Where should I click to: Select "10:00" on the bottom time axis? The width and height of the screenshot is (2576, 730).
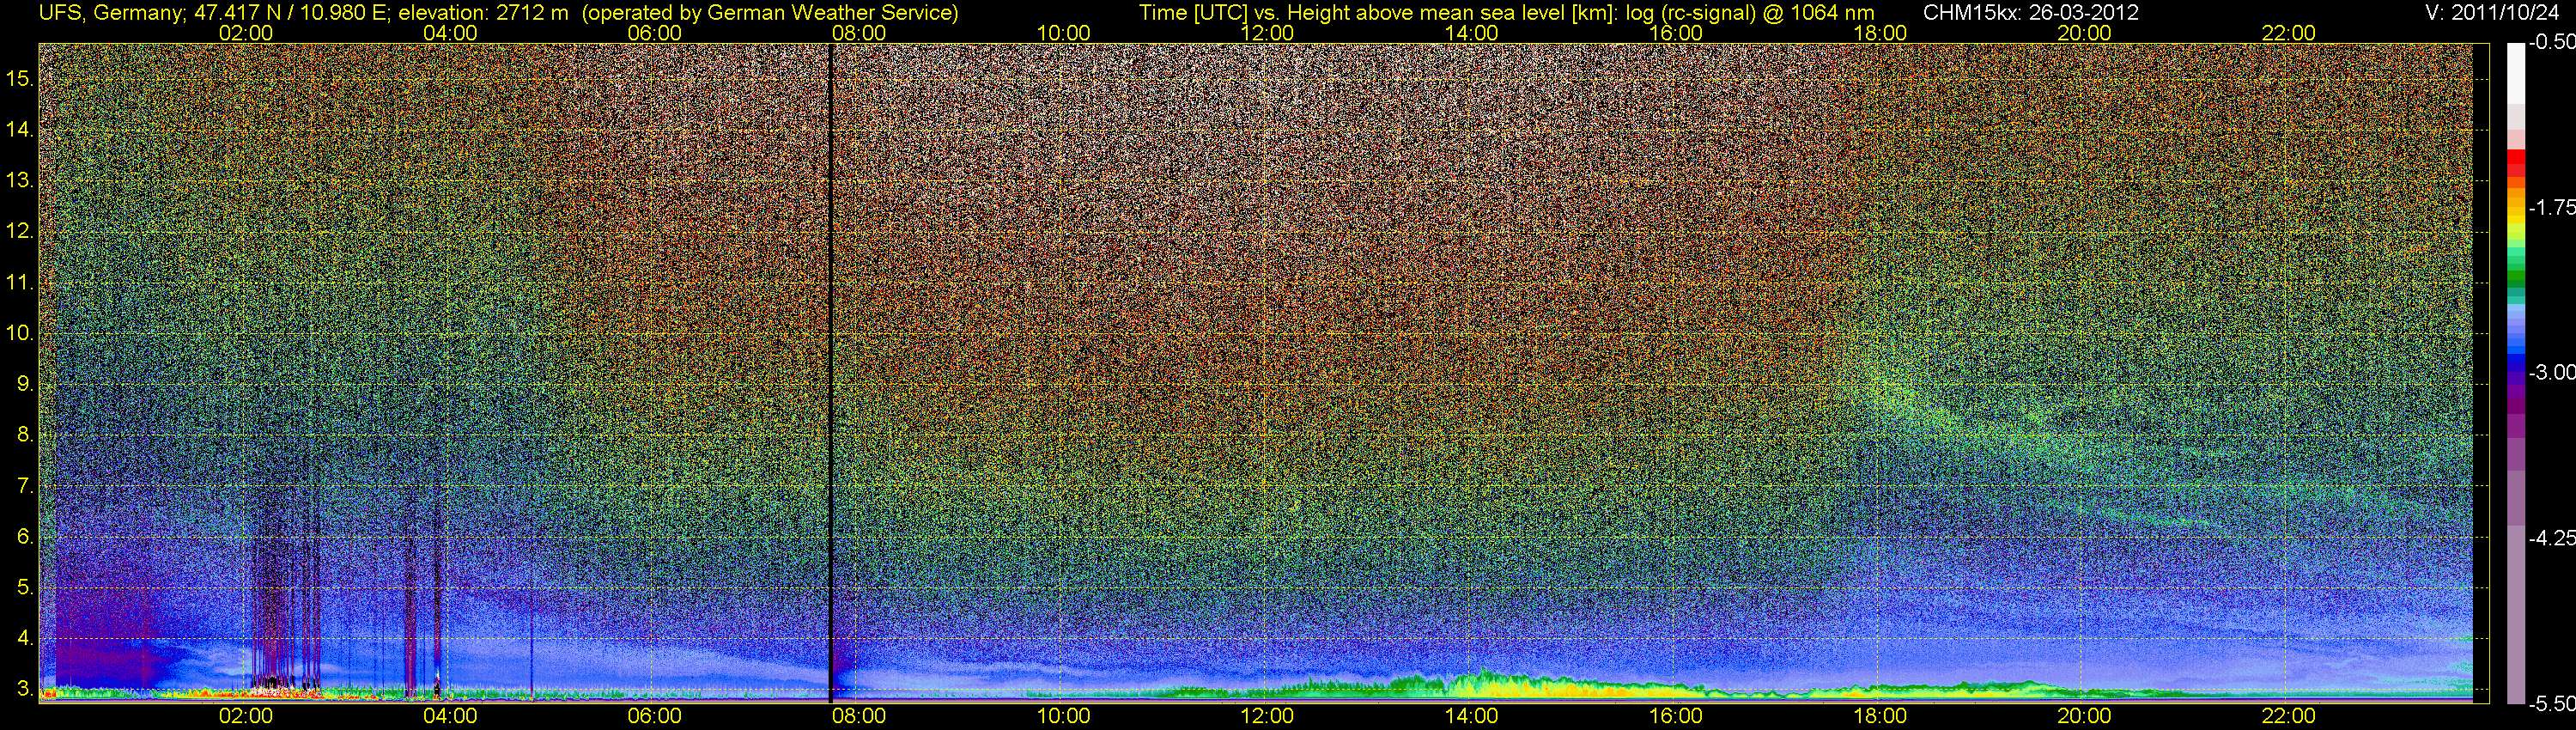pyautogui.click(x=1063, y=716)
